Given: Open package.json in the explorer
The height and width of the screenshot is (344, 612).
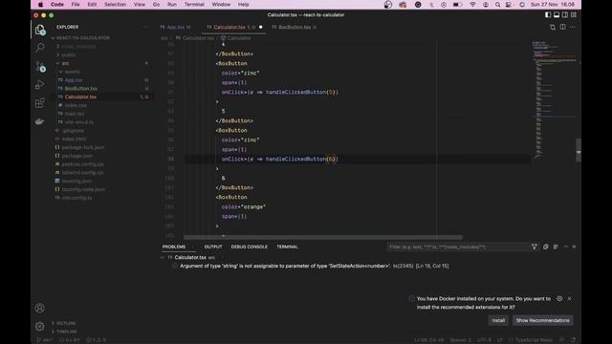Looking at the screenshot, I should pyautogui.click(x=76, y=156).
